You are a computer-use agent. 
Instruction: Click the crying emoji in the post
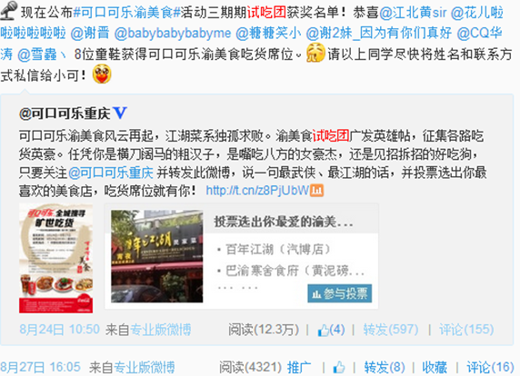click(315, 53)
